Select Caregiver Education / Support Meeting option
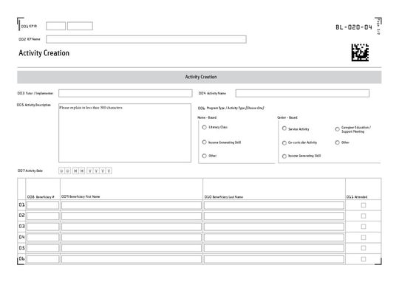The width and height of the screenshot is (399, 282). 337,129
